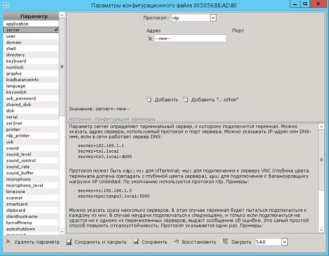Click the Сохранить и закрыть label
Viewport: 329px width, 256px height.
pos(100,242)
